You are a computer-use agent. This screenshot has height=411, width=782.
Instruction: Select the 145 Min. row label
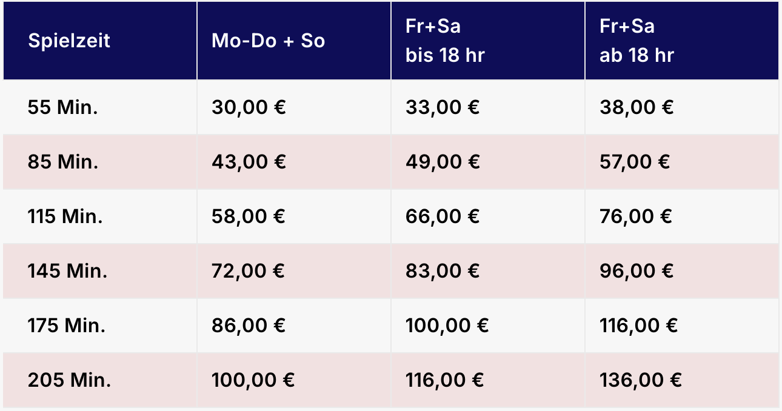tap(67, 271)
